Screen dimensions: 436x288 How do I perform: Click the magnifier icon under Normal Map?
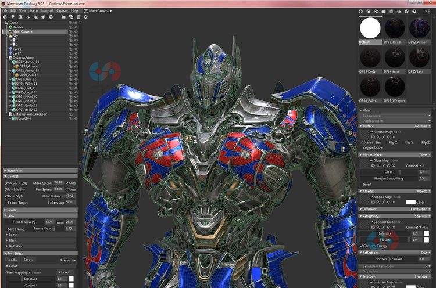(378, 137)
